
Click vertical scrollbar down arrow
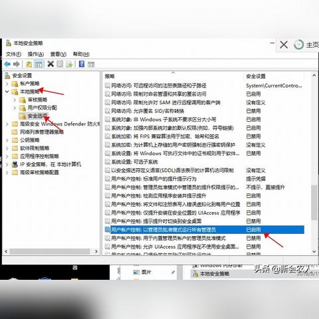point(314,251)
